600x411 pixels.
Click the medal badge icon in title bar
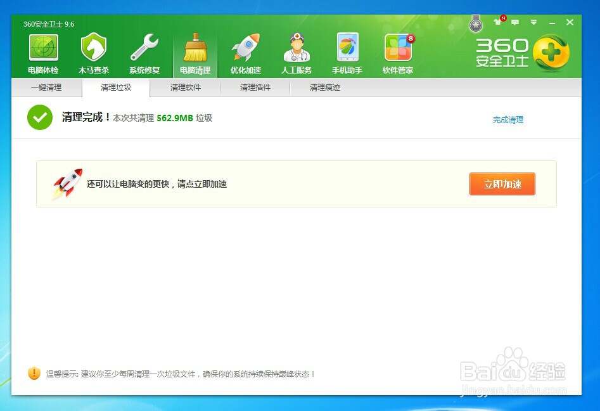(476, 23)
